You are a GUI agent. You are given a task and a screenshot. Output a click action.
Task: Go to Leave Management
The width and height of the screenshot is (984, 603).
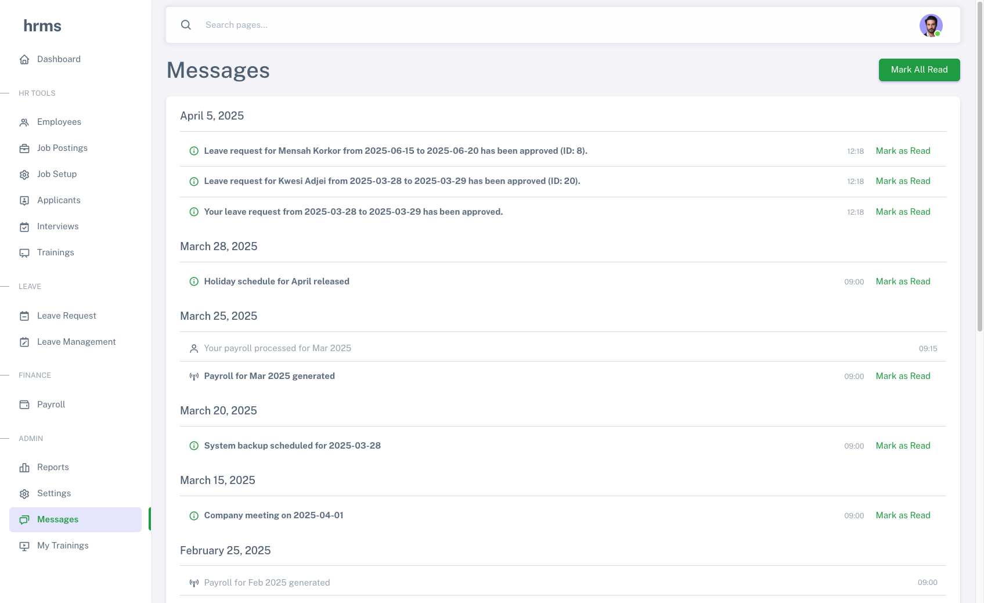point(76,342)
